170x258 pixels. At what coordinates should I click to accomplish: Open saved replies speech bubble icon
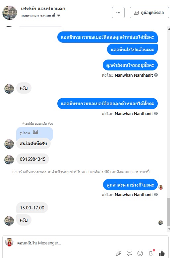(130, 253)
